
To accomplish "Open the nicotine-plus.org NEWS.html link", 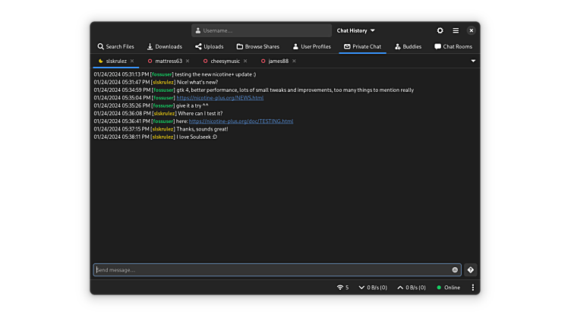I will coord(220,98).
